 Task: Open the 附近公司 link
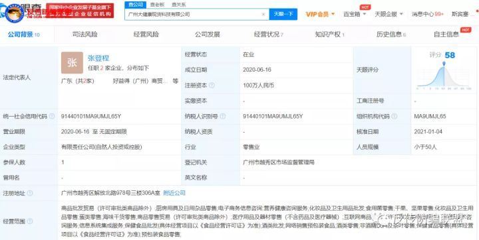[174, 193]
